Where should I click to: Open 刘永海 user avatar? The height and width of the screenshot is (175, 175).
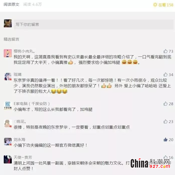click(x=8, y=142)
